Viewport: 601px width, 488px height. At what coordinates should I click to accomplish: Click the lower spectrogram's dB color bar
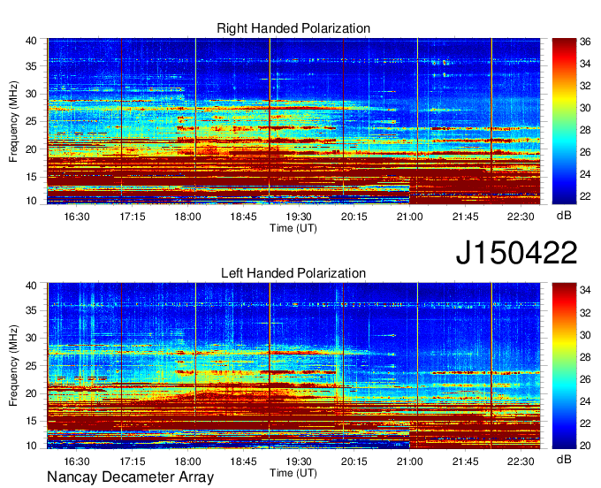[x=564, y=366]
